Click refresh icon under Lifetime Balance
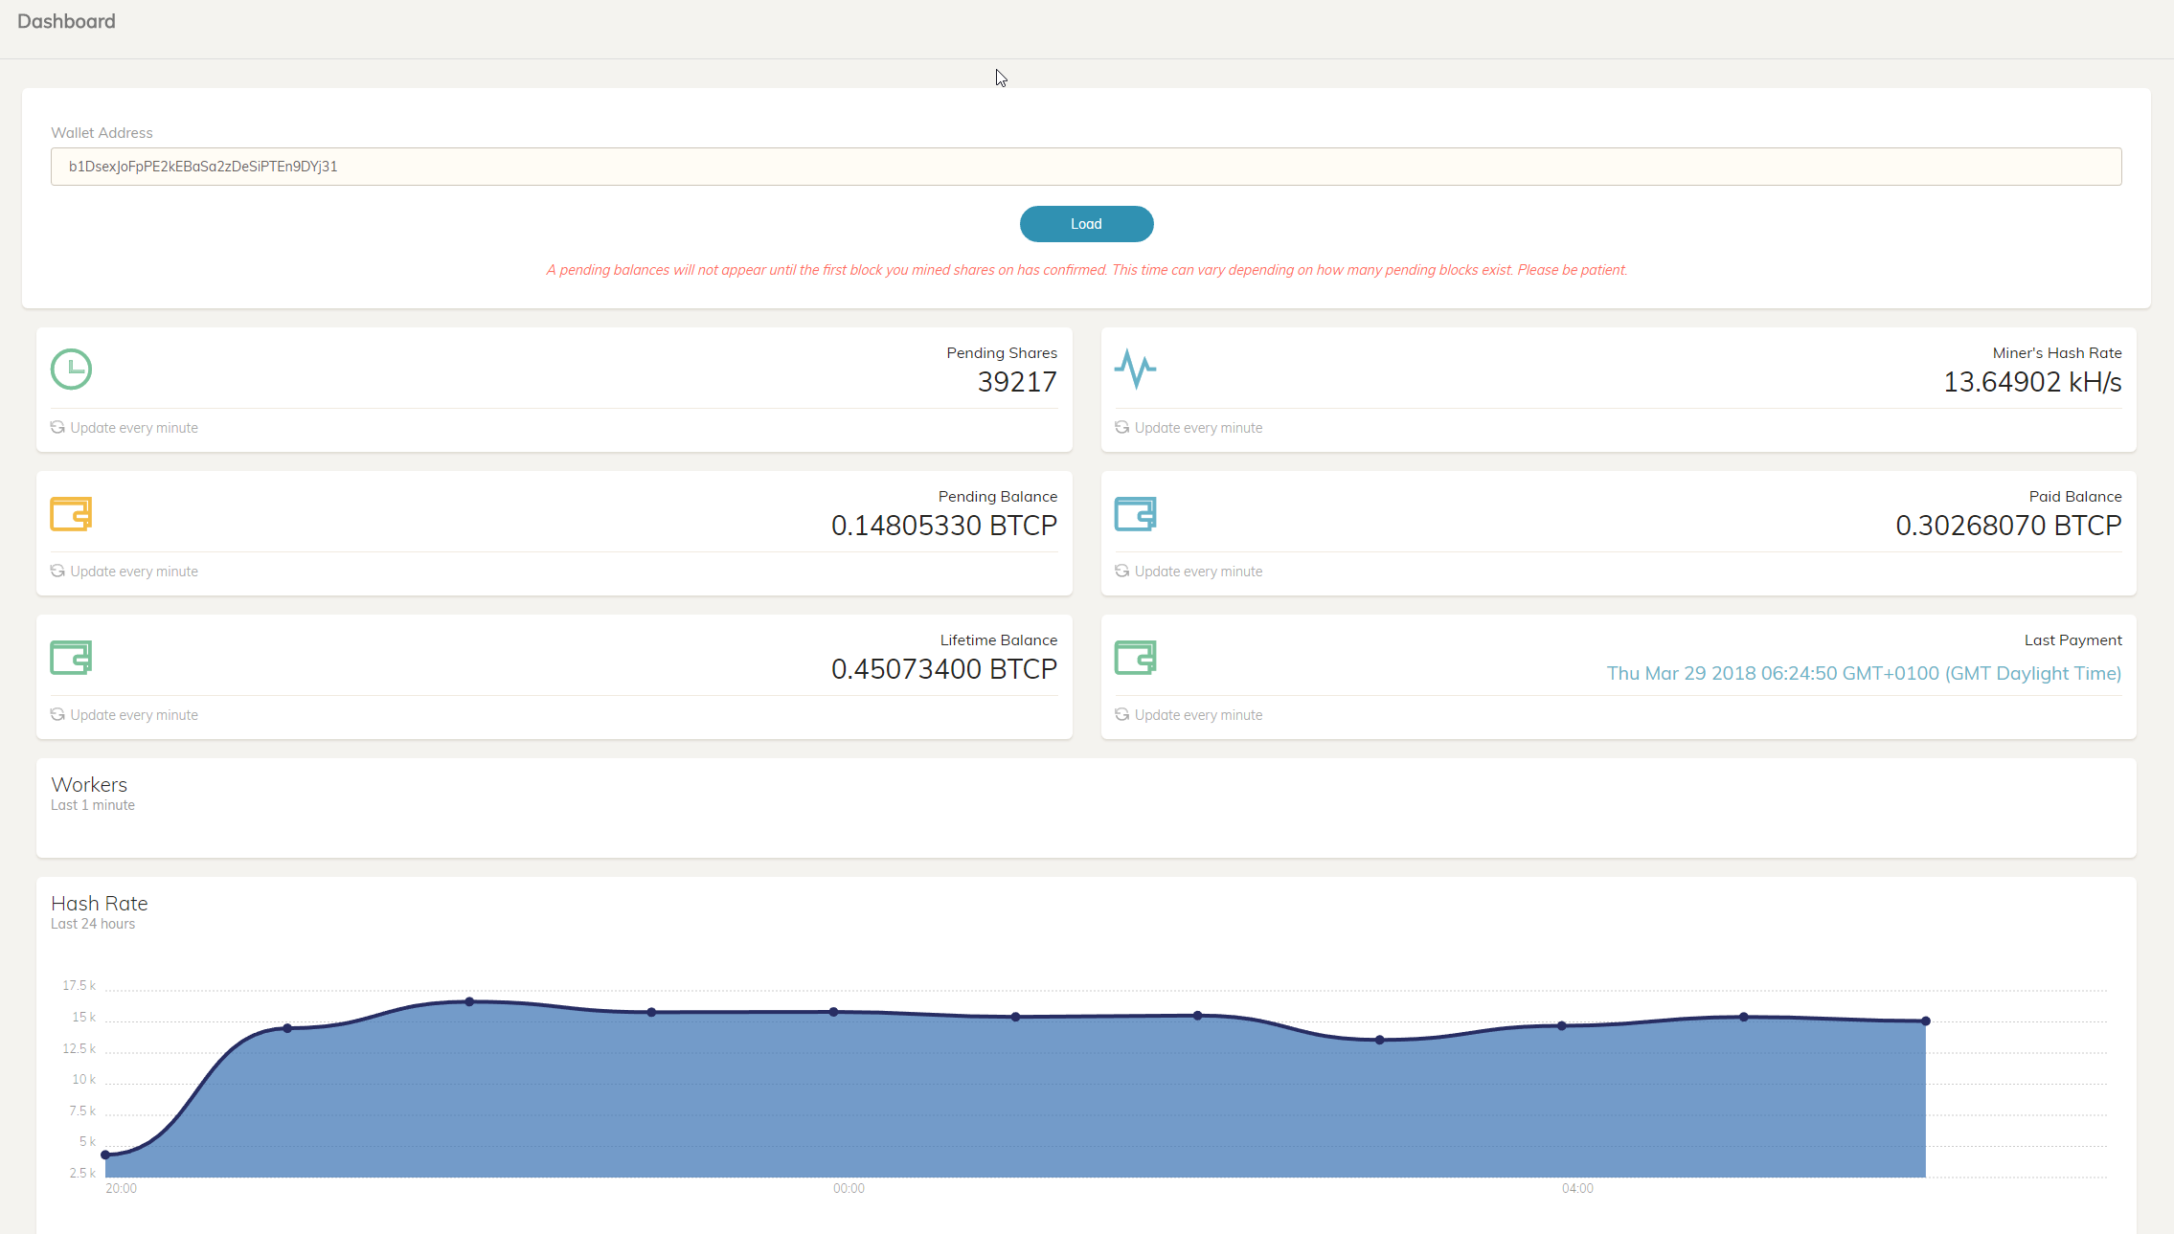 57,714
